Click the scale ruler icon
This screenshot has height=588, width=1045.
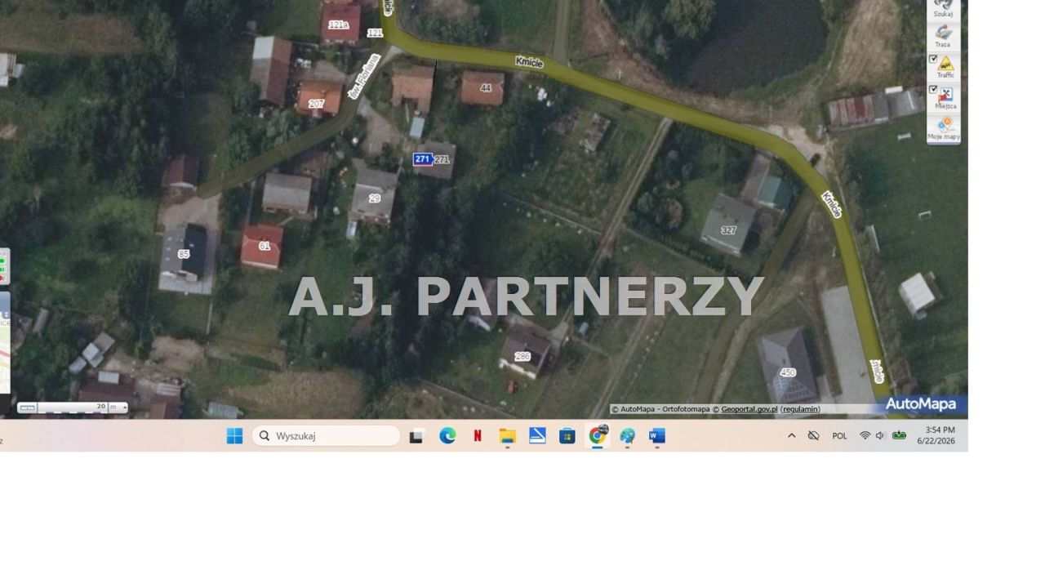coord(27,407)
